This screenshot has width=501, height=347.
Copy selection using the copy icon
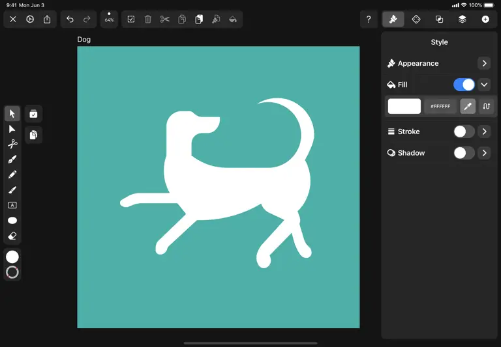tap(182, 20)
